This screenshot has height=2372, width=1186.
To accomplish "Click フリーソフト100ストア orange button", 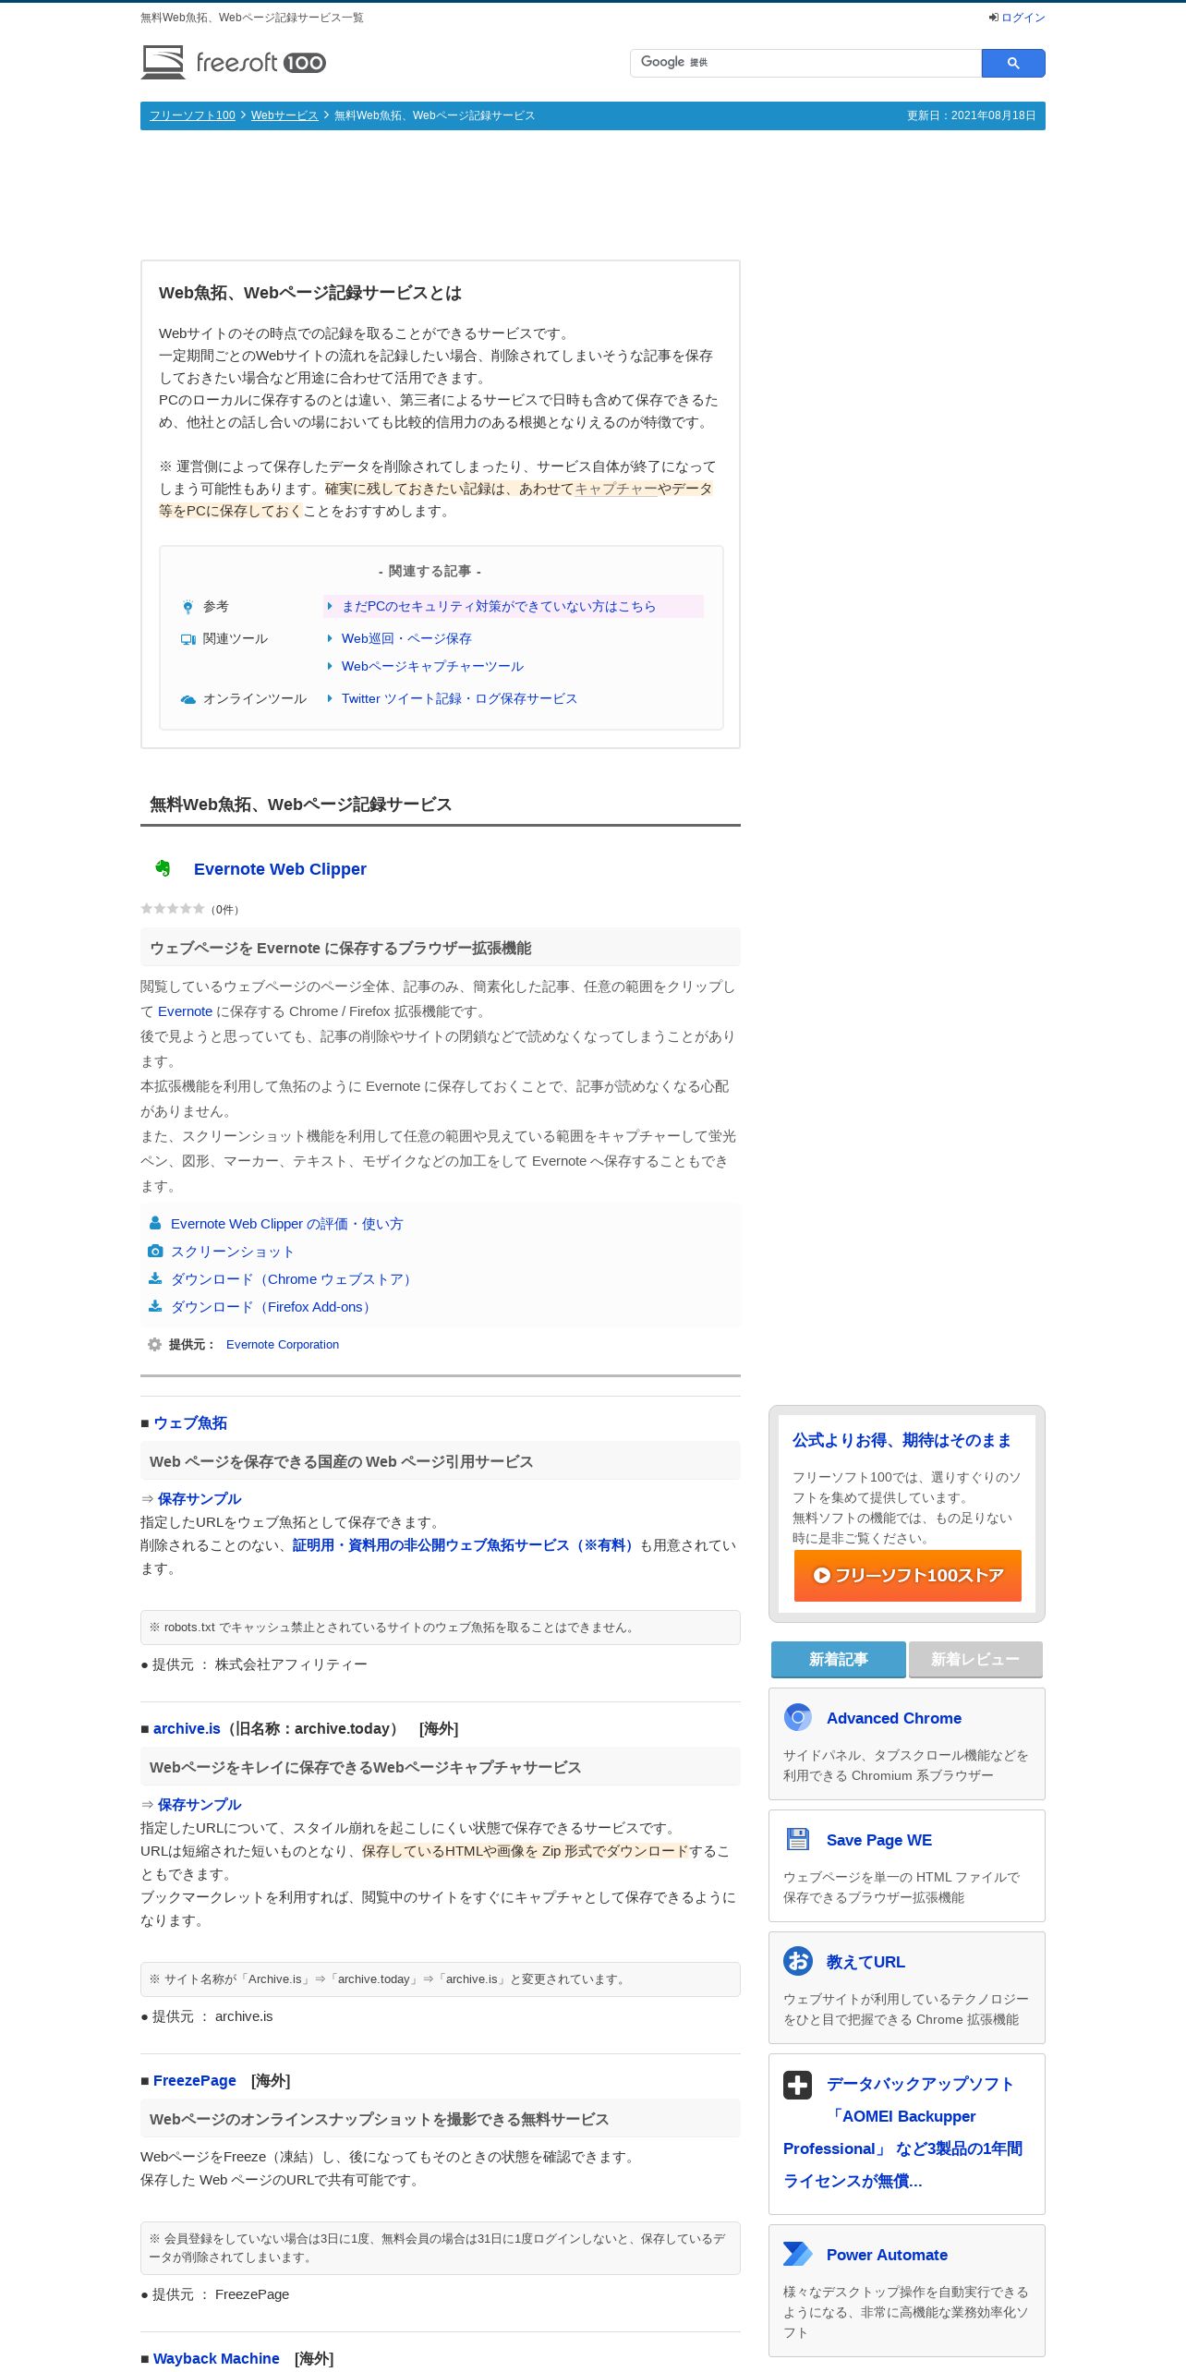I will (x=908, y=1576).
